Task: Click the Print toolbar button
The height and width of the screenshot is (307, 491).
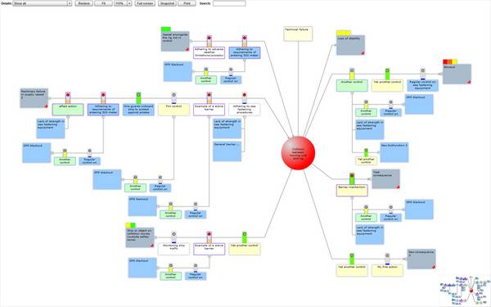Action: [187, 3]
